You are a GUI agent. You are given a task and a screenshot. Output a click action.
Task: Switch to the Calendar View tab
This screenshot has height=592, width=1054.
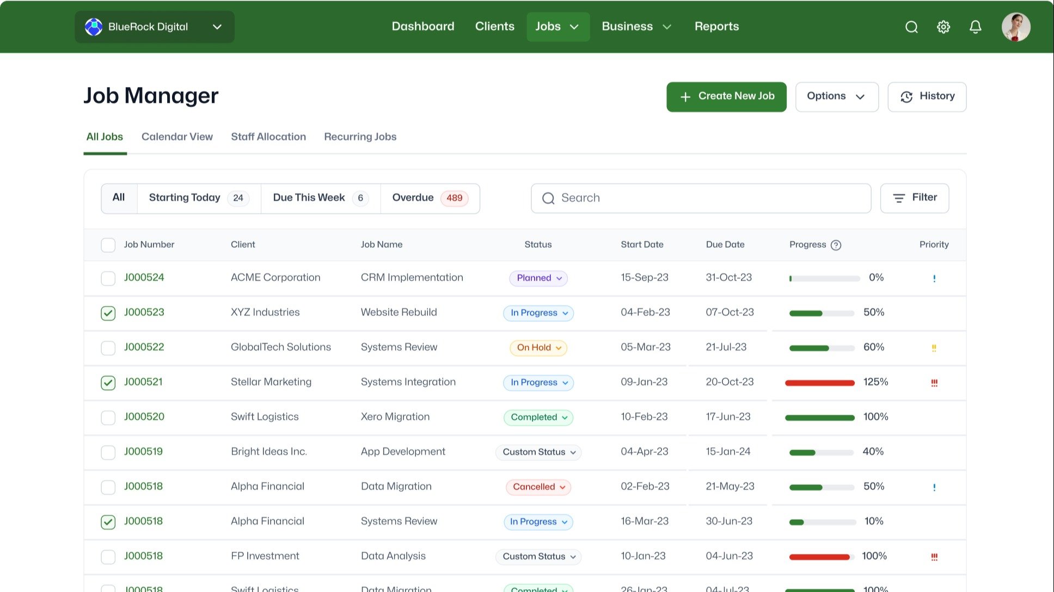pos(177,137)
